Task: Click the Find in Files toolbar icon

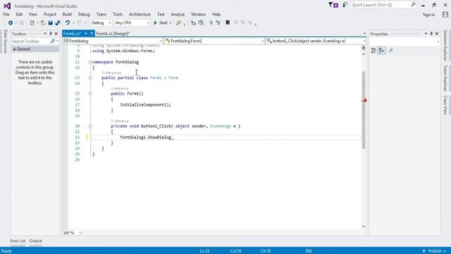Action: pyautogui.click(x=178, y=23)
